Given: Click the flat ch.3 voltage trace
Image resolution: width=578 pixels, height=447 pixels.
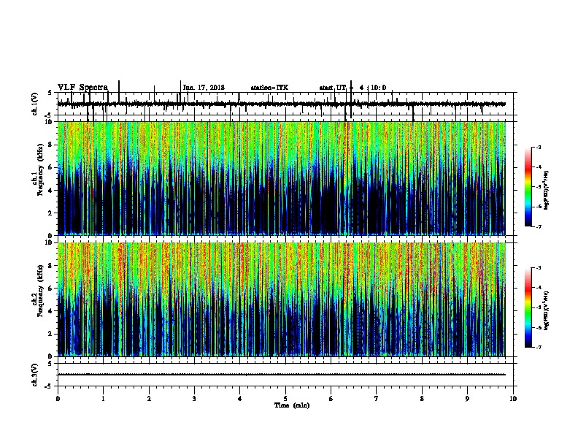Looking at the screenshot, I should [282, 375].
